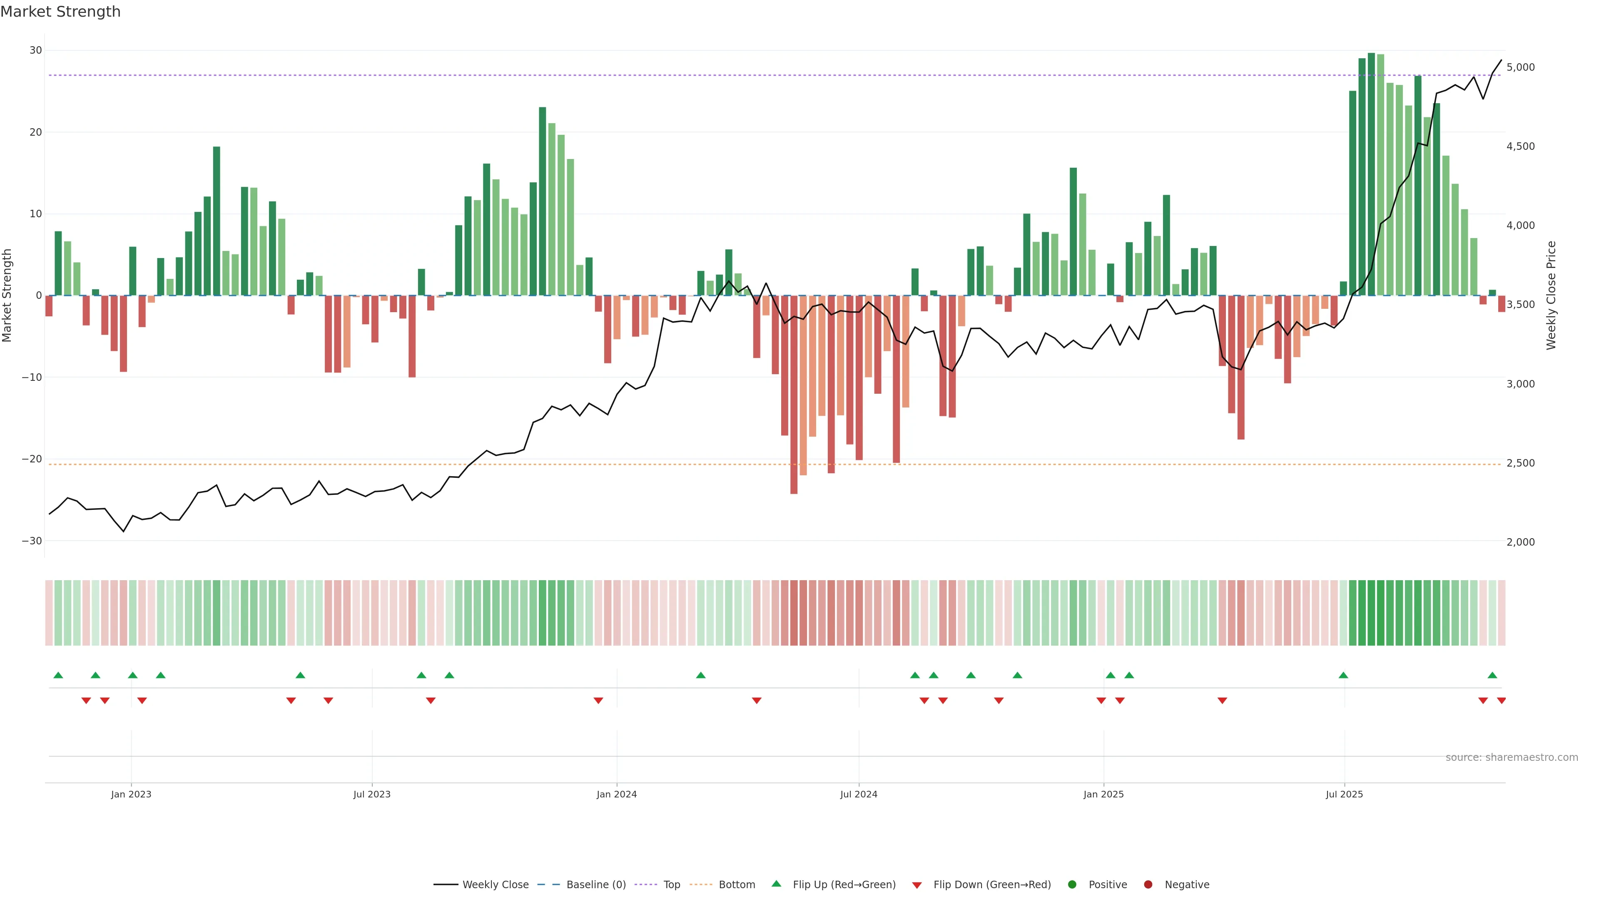This screenshot has width=1599, height=899.
Task: Click the flip-up triangle nearest Jul 2025
Action: click(x=1343, y=675)
